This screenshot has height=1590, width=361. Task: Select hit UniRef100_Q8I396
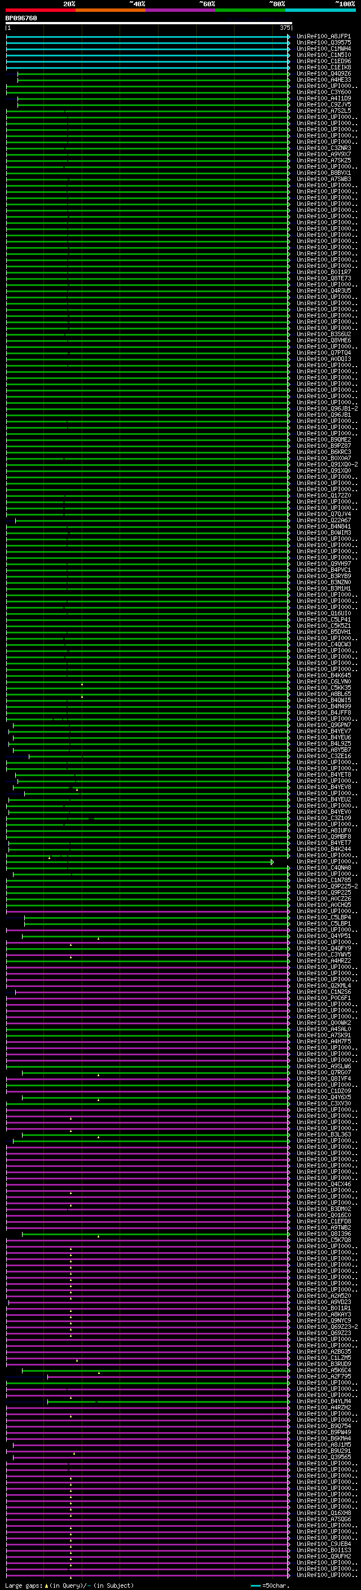click(324, 1233)
